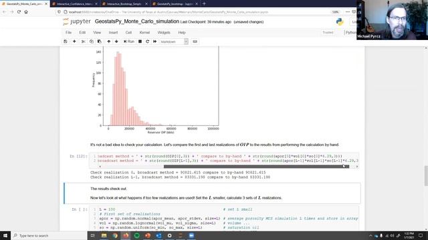
Task: Copy selected cells icon in Jupyter toolbar
Action: (x=91, y=41)
